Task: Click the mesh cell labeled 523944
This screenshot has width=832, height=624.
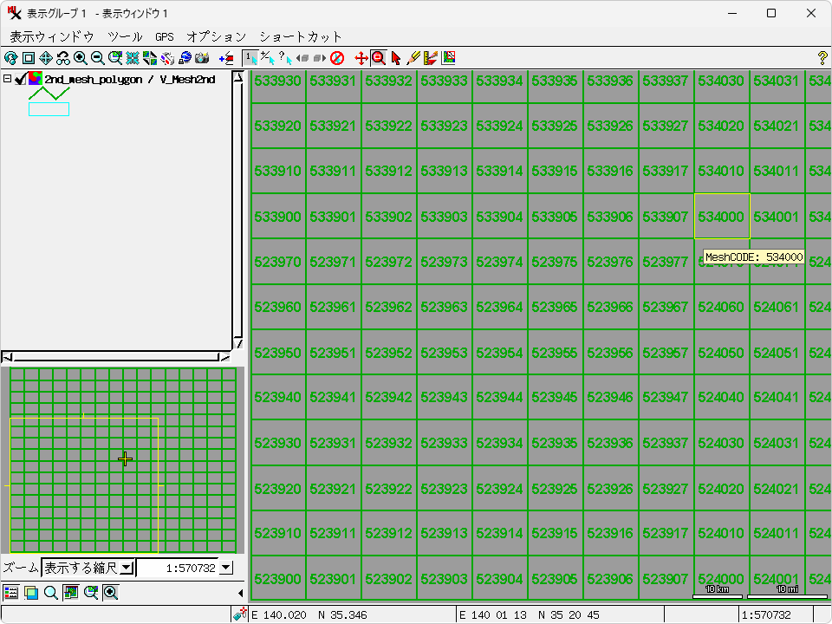Action: 500,397
